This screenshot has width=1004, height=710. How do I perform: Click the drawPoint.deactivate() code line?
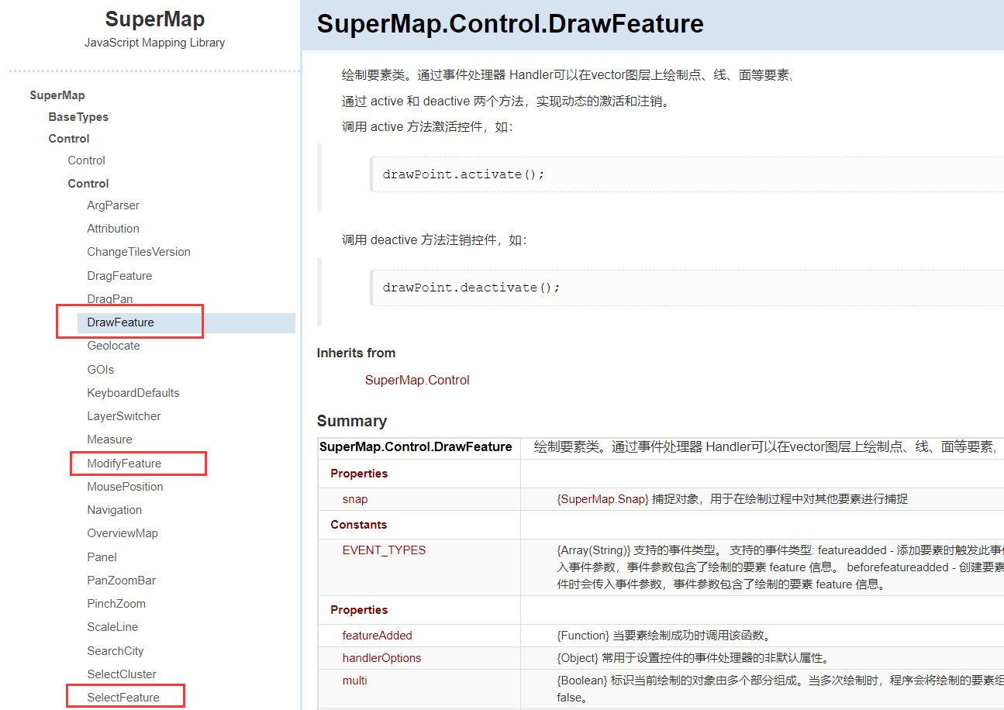point(471,288)
